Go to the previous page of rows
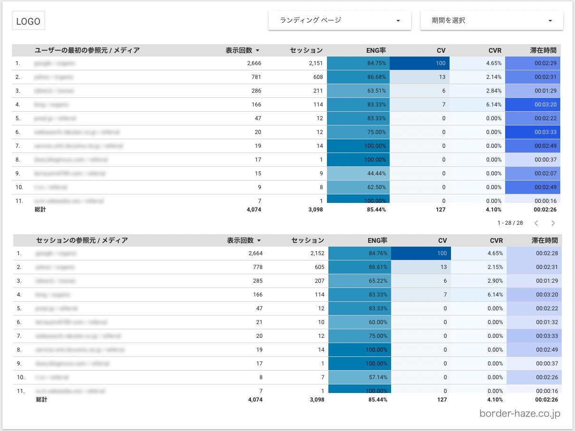575x431 pixels. coord(536,223)
